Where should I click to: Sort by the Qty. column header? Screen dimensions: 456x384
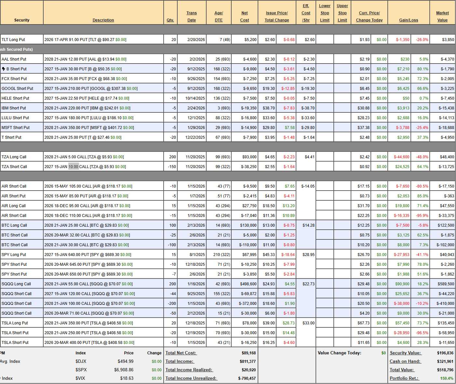pyautogui.click(x=170, y=20)
